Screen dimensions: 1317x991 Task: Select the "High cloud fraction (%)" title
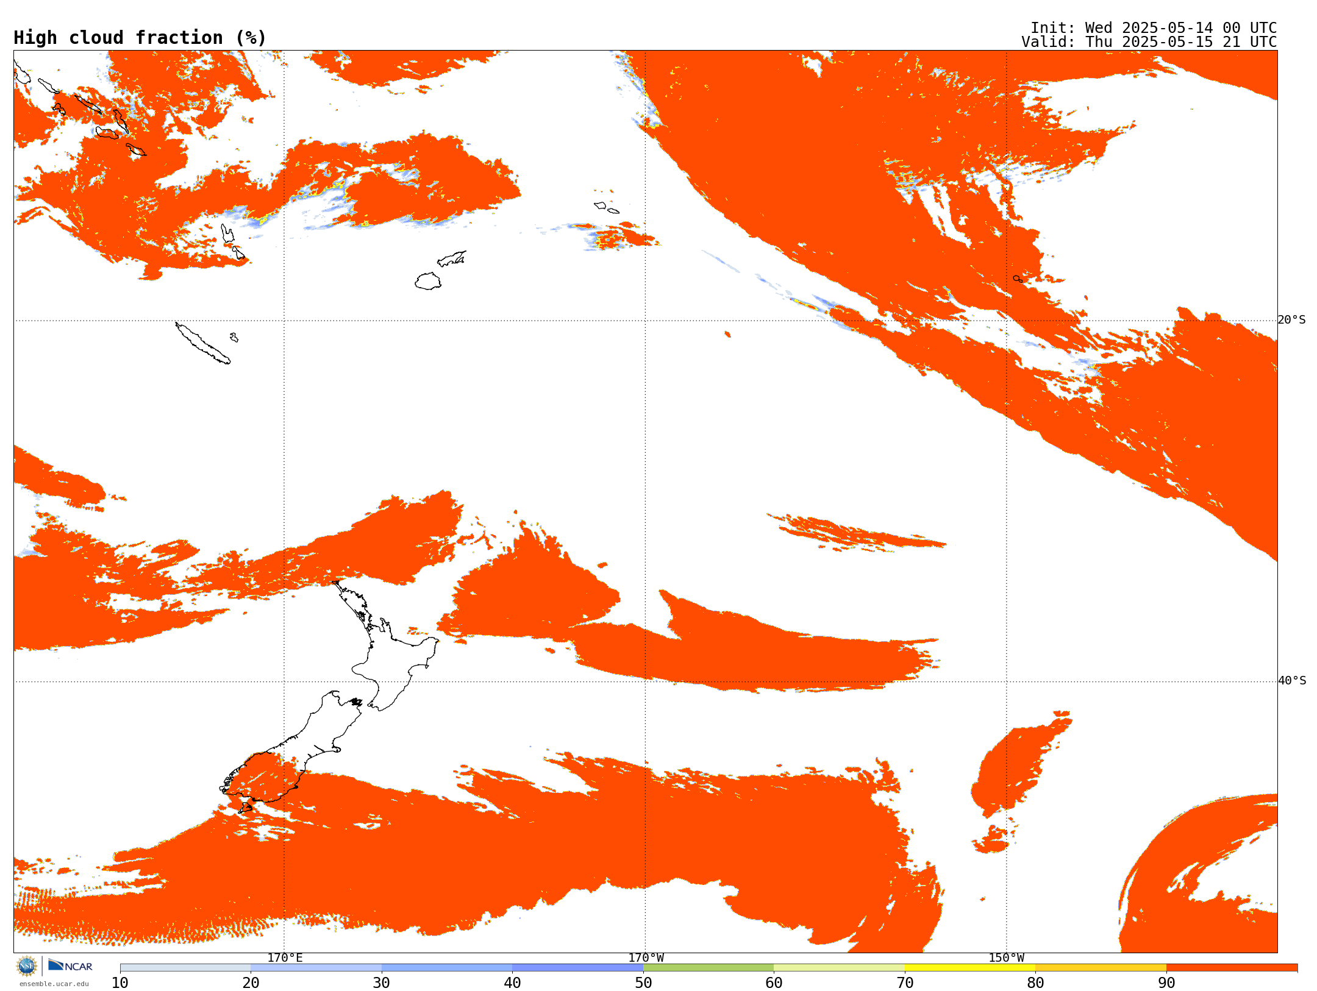click(x=140, y=38)
